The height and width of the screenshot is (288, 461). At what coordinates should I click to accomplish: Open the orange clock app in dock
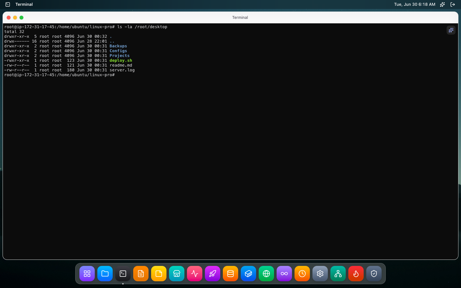coord(302,274)
